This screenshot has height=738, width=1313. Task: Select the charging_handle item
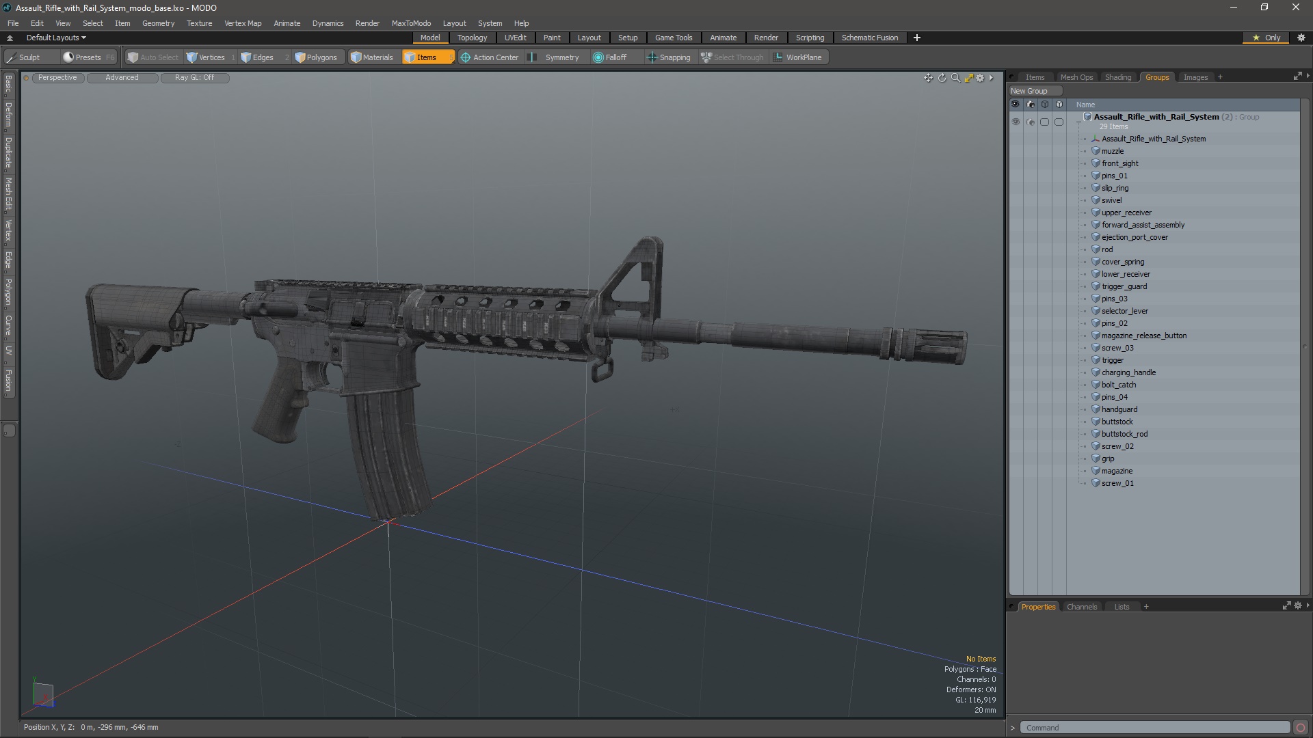click(1128, 372)
